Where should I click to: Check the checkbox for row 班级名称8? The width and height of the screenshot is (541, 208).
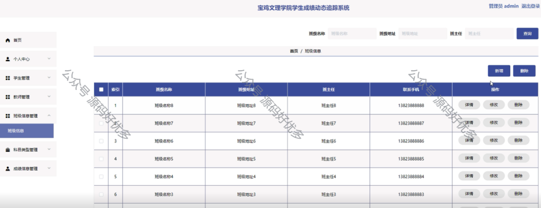point(101,106)
